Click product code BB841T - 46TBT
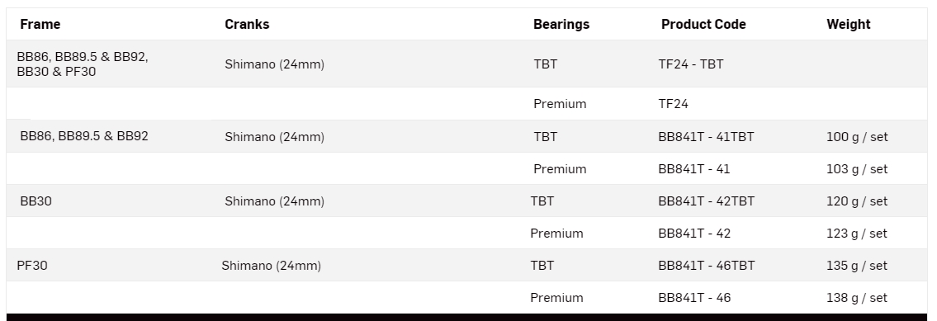Image resolution: width=937 pixels, height=321 pixels. (x=707, y=266)
